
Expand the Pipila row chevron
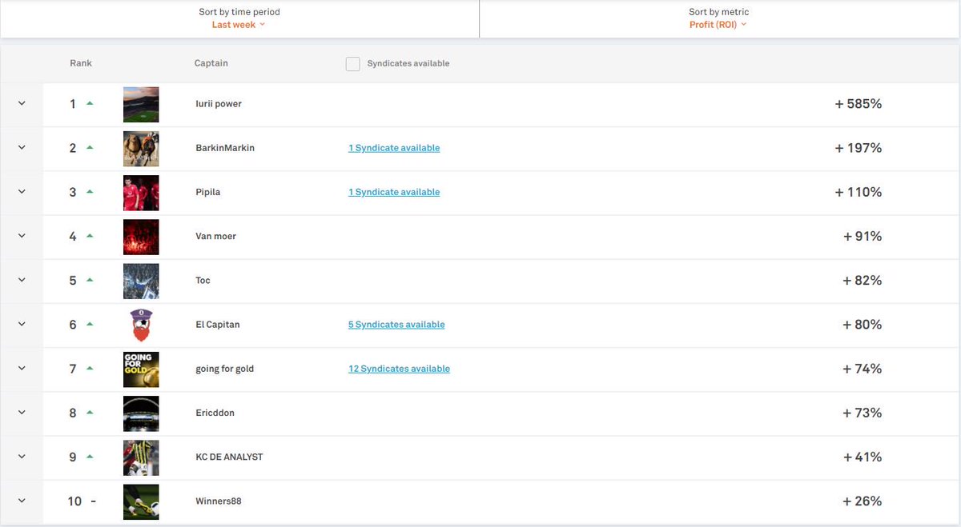pyautogui.click(x=22, y=192)
